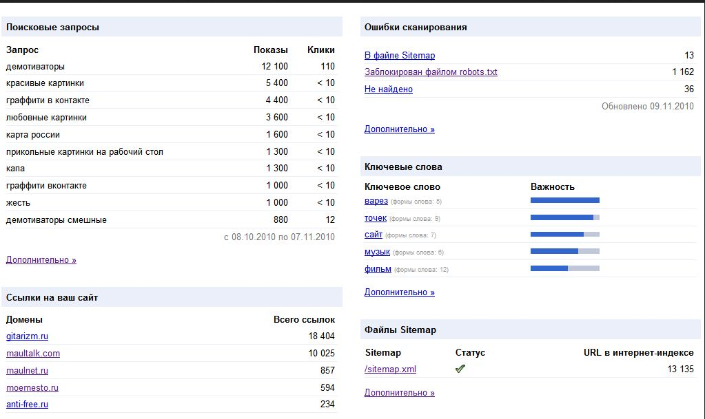705x419 pixels.
Task: Click the importance bar next to 'варез'
Action: coord(564,200)
